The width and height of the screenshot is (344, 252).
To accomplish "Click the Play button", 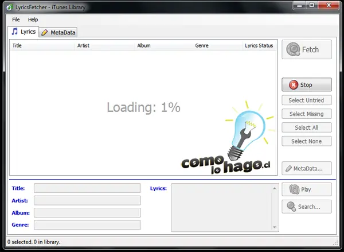I will coord(307,189).
